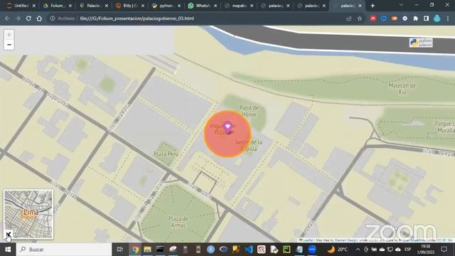
Task: Open the Chrome profile avatar
Action: 437,18
